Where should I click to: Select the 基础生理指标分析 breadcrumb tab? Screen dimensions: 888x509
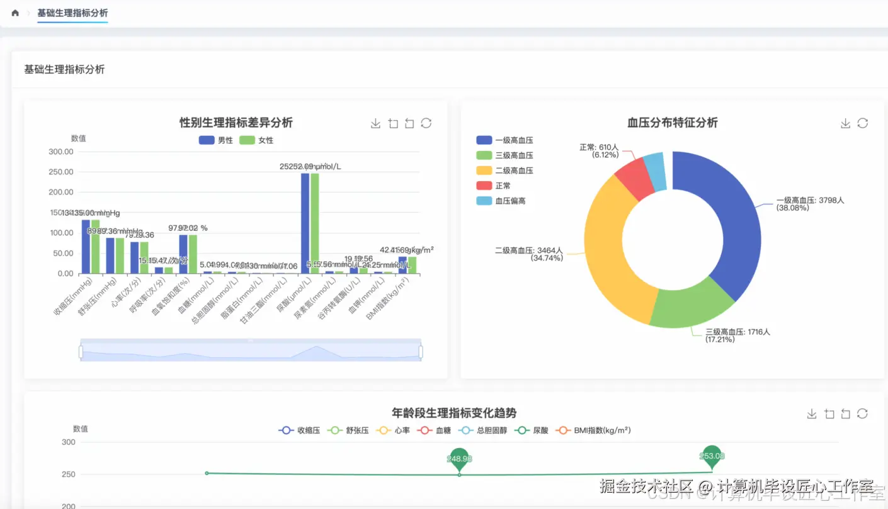tap(72, 13)
